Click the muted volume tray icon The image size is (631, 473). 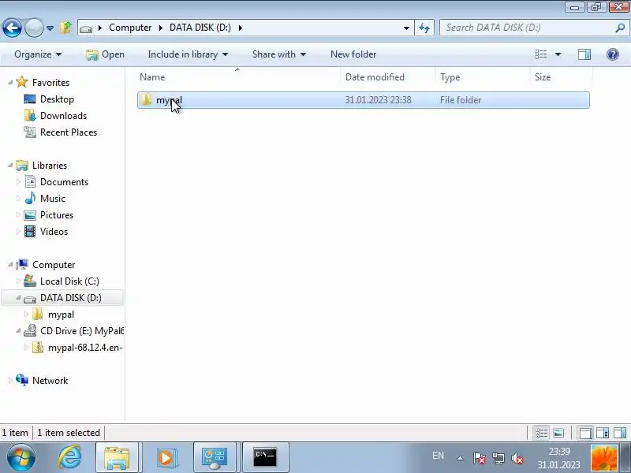517,458
